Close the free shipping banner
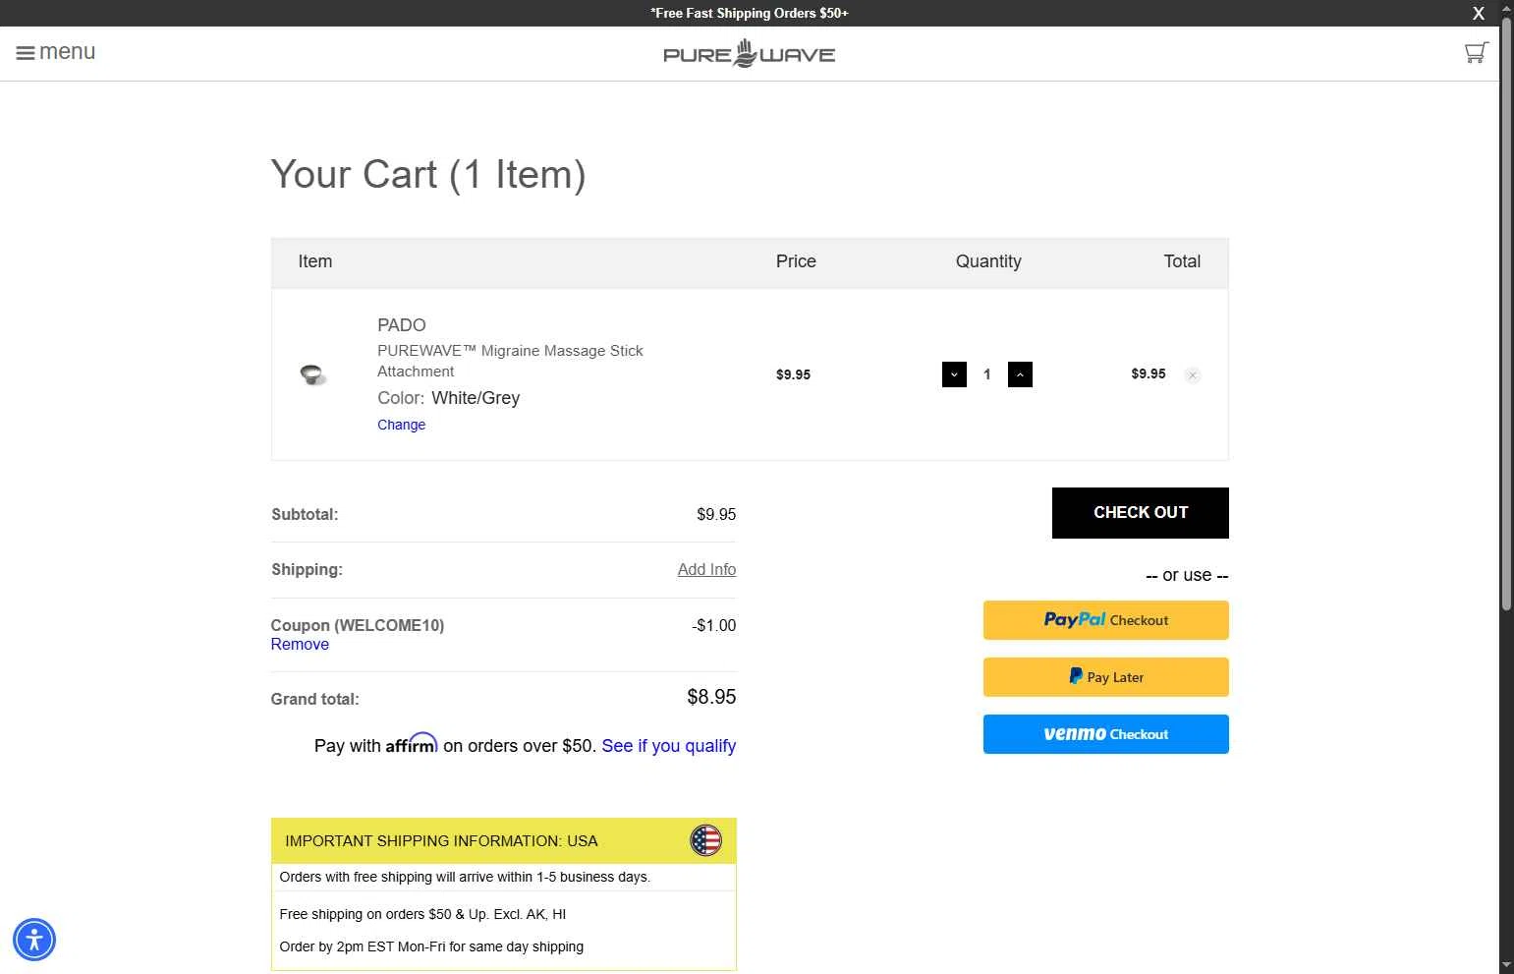The height and width of the screenshot is (974, 1514). (1478, 14)
